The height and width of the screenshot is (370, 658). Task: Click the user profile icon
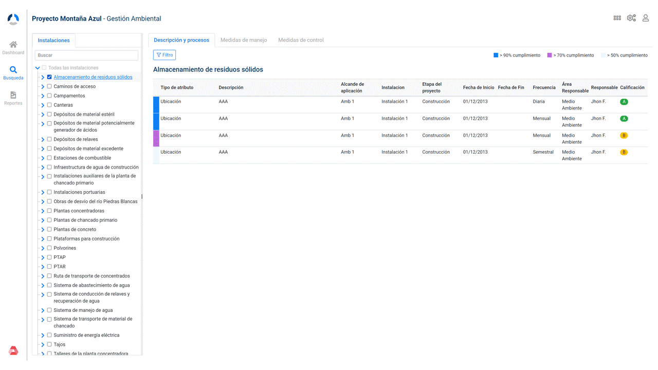[x=646, y=18]
